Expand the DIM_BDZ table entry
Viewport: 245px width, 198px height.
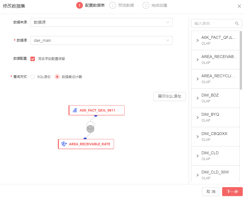[198, 98]
